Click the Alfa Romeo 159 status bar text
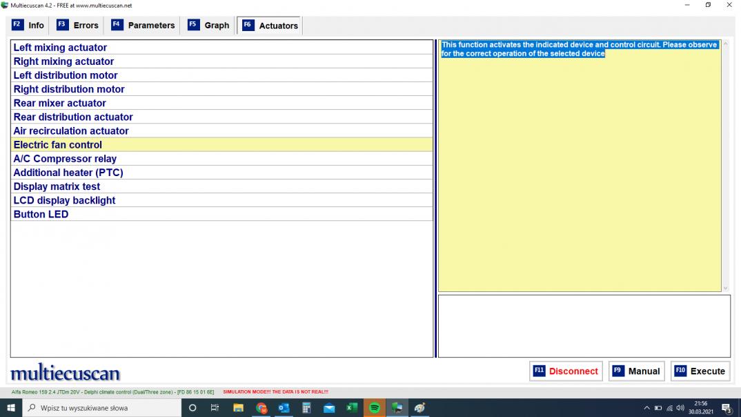 [x=112, y=392]
